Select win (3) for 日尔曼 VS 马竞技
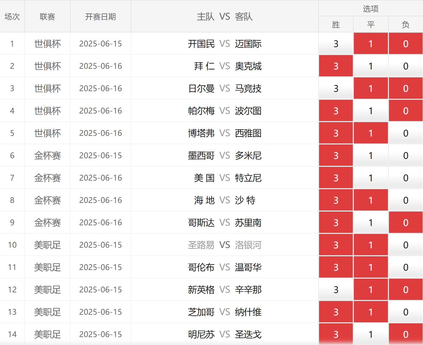423x345 pixels. (336, 88)
